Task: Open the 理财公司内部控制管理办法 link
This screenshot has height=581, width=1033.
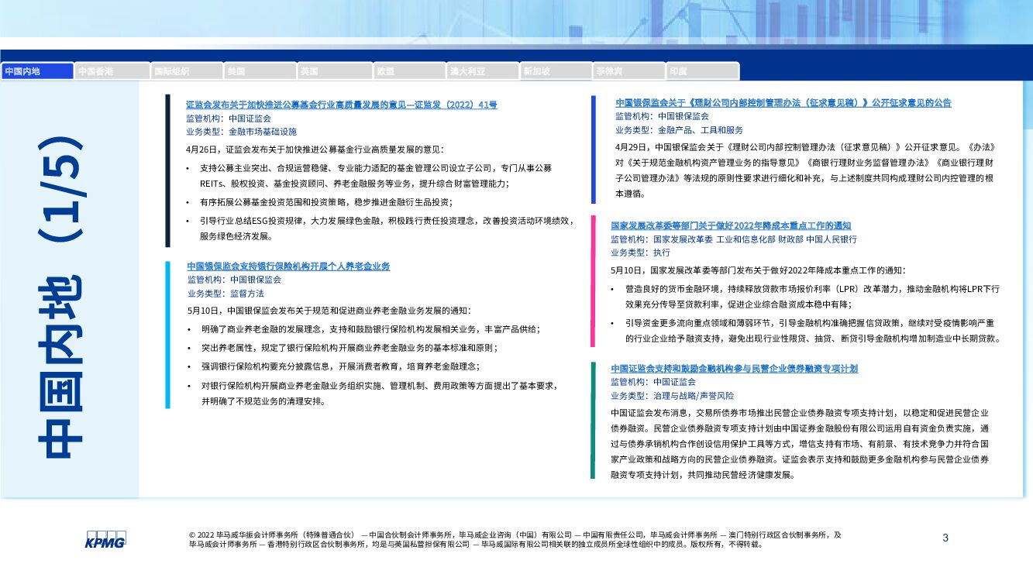Action: click(783, 102)
